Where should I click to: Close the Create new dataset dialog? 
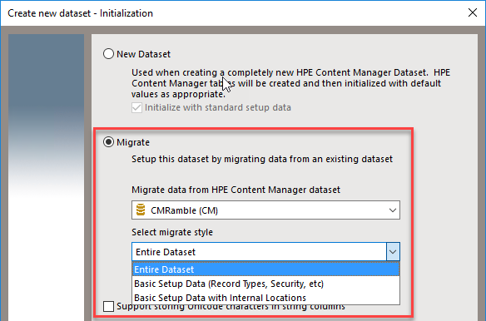[x=473, y=12]
